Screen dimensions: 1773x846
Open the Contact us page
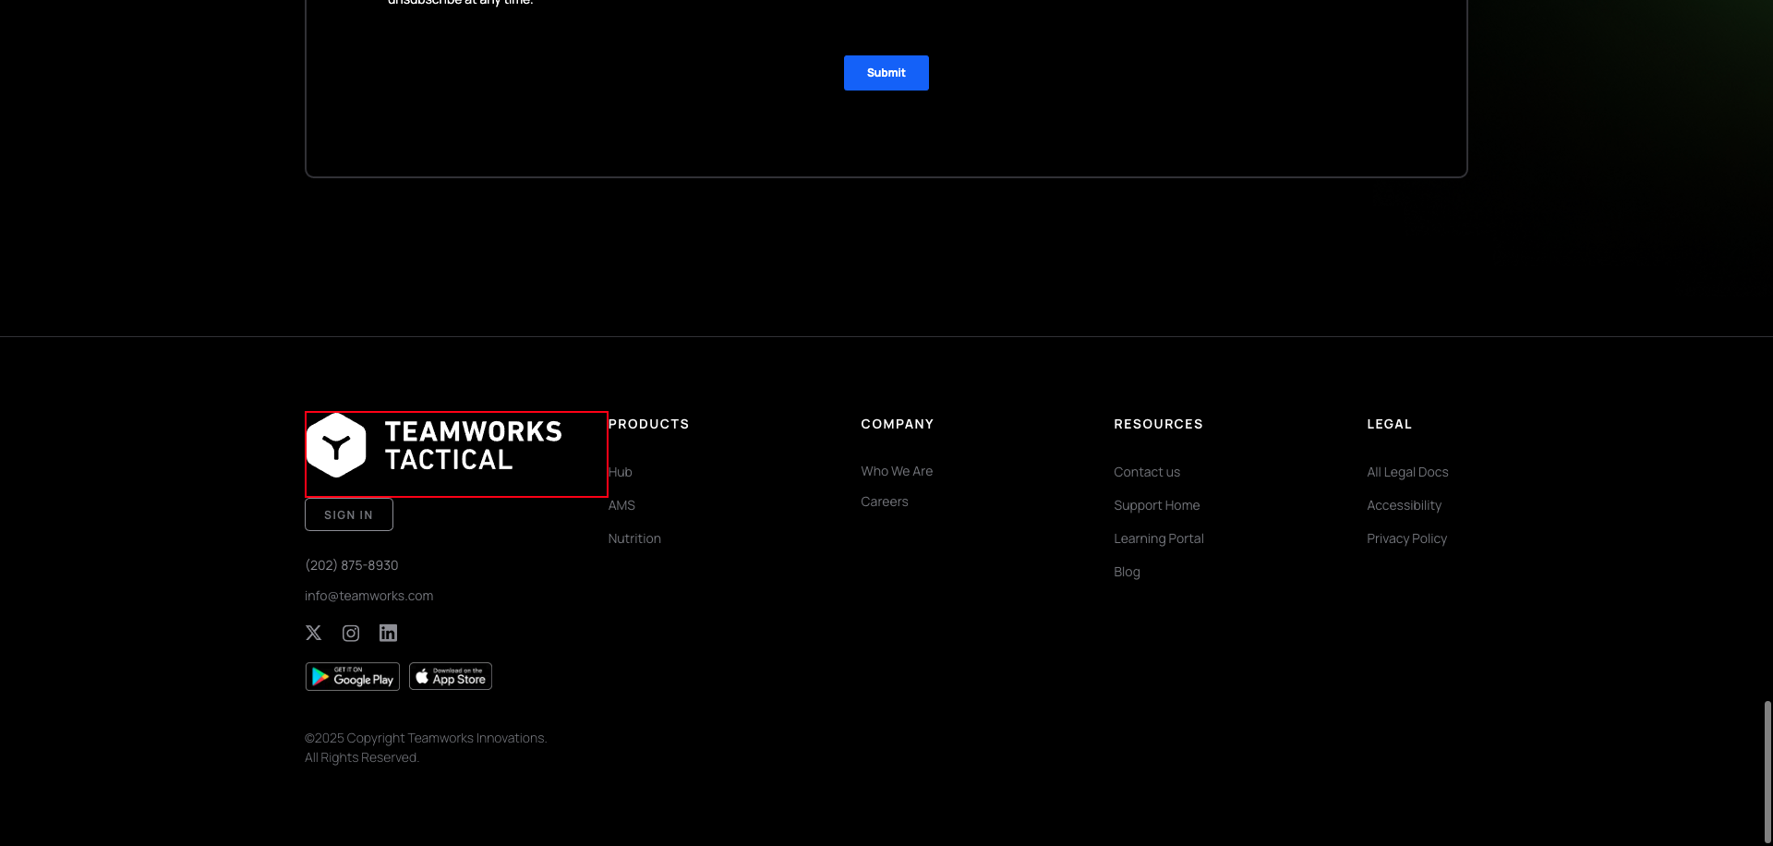pyautogui.click(x=1146, y=472)
